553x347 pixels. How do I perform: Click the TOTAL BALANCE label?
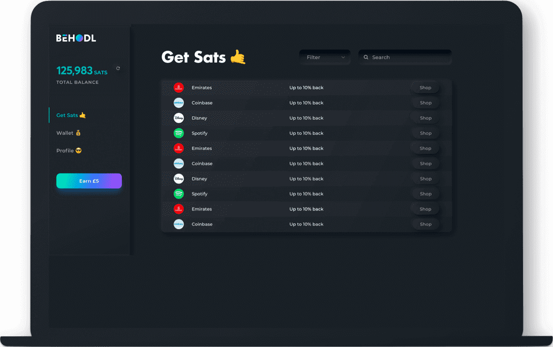click(78, 82)
